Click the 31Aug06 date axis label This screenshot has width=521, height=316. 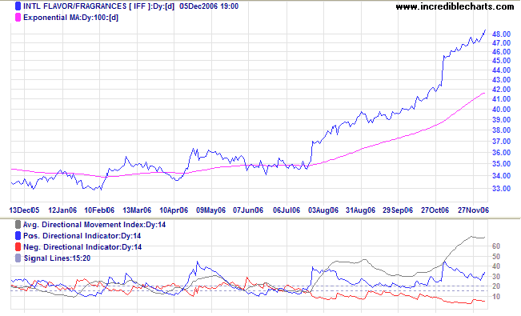click(360, 210)
